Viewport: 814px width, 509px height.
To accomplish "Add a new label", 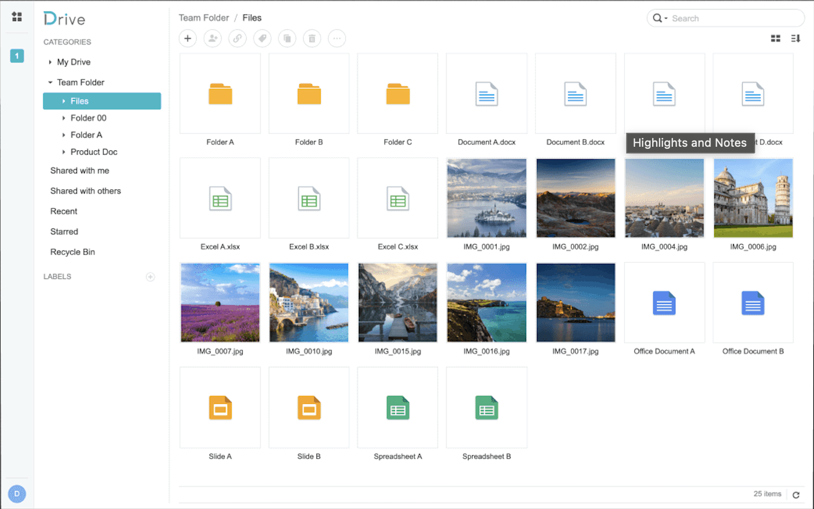I will [150, 277].
